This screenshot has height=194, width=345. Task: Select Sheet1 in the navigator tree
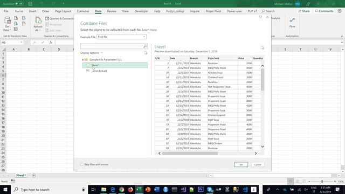coord(115,65)
